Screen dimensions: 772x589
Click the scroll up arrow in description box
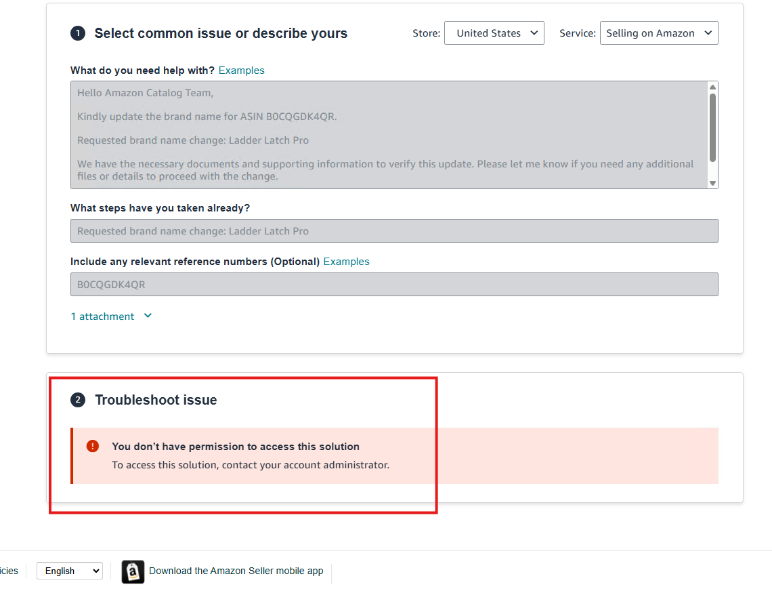712,87
